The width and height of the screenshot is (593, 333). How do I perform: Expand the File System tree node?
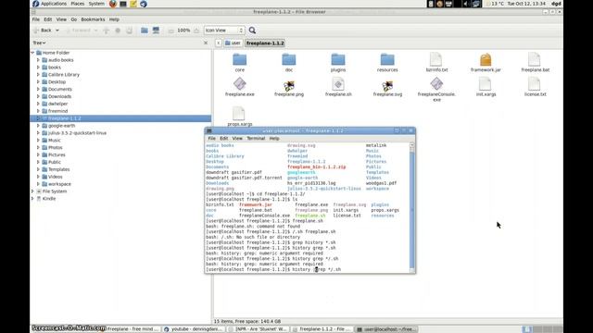[33, 191]
